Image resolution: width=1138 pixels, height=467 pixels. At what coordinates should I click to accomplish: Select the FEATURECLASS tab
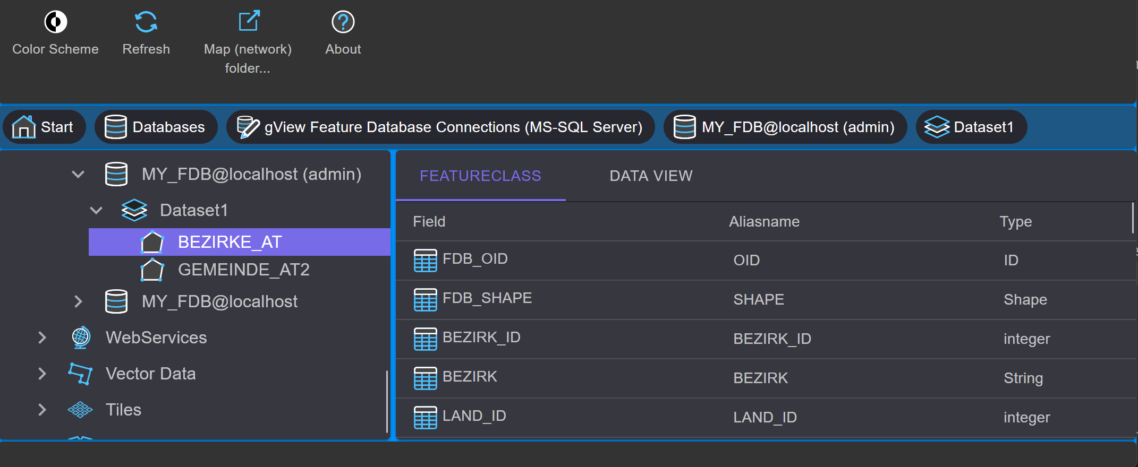click(x=480, y=176)
